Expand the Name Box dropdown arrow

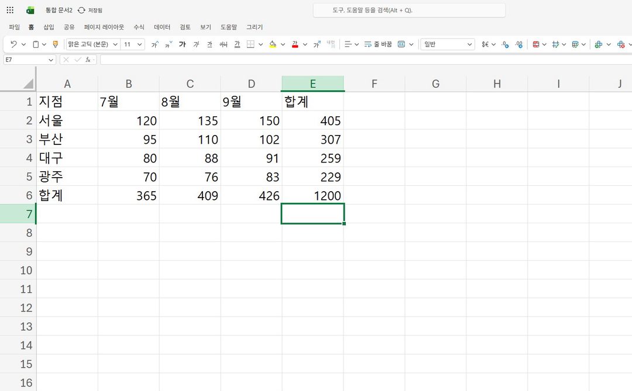(51, 60)
